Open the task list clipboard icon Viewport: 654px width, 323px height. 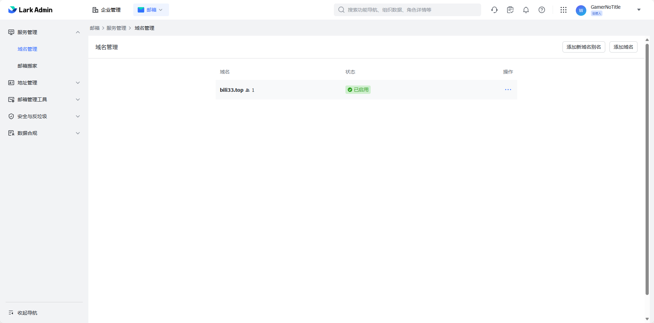(510, 10)
